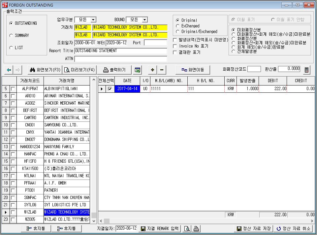Open the 업무구분 dropdown
Viewport: 317px width, 235px height.
[93, 19]
